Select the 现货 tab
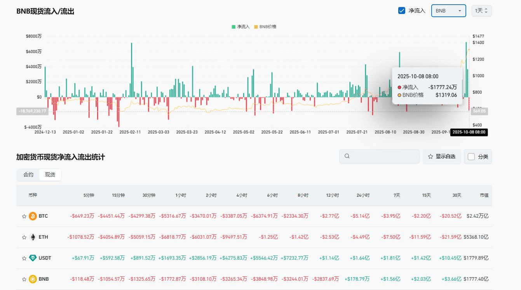 point(50,175)
